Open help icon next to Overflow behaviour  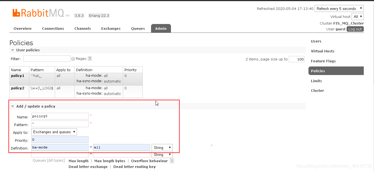172,161
